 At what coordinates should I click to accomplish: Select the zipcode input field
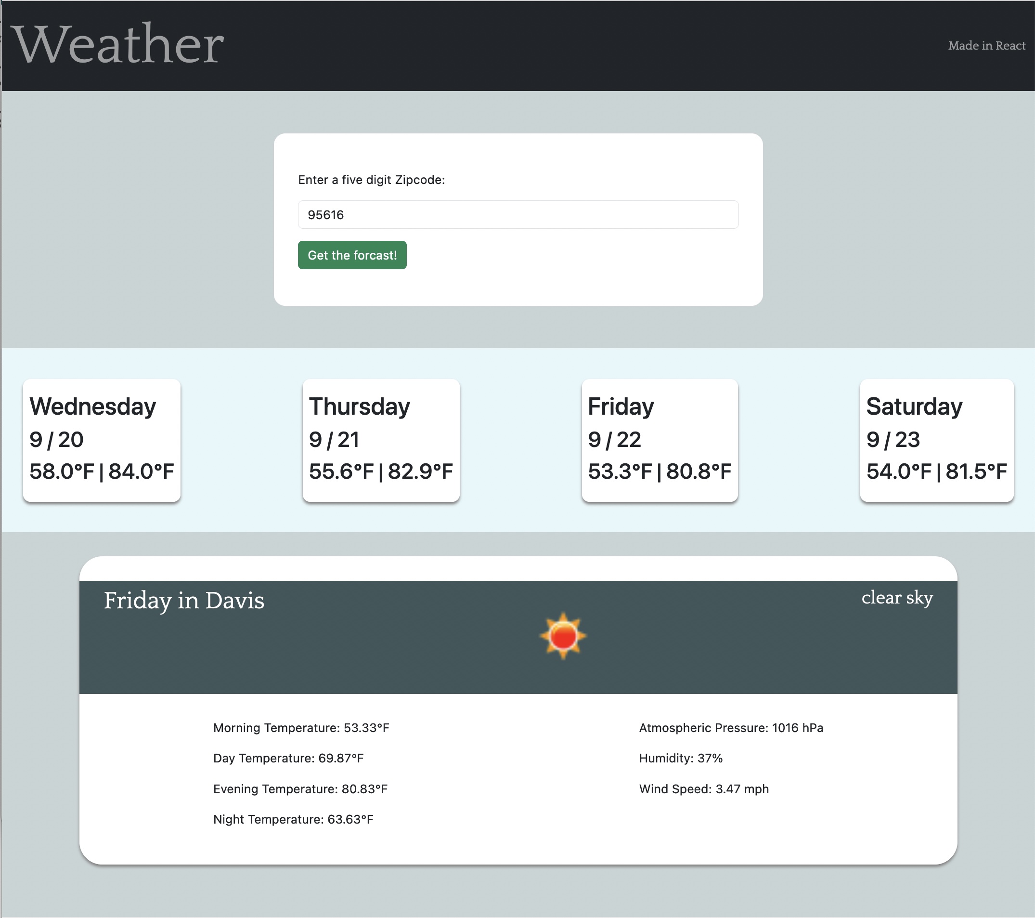tap(517, 215)
